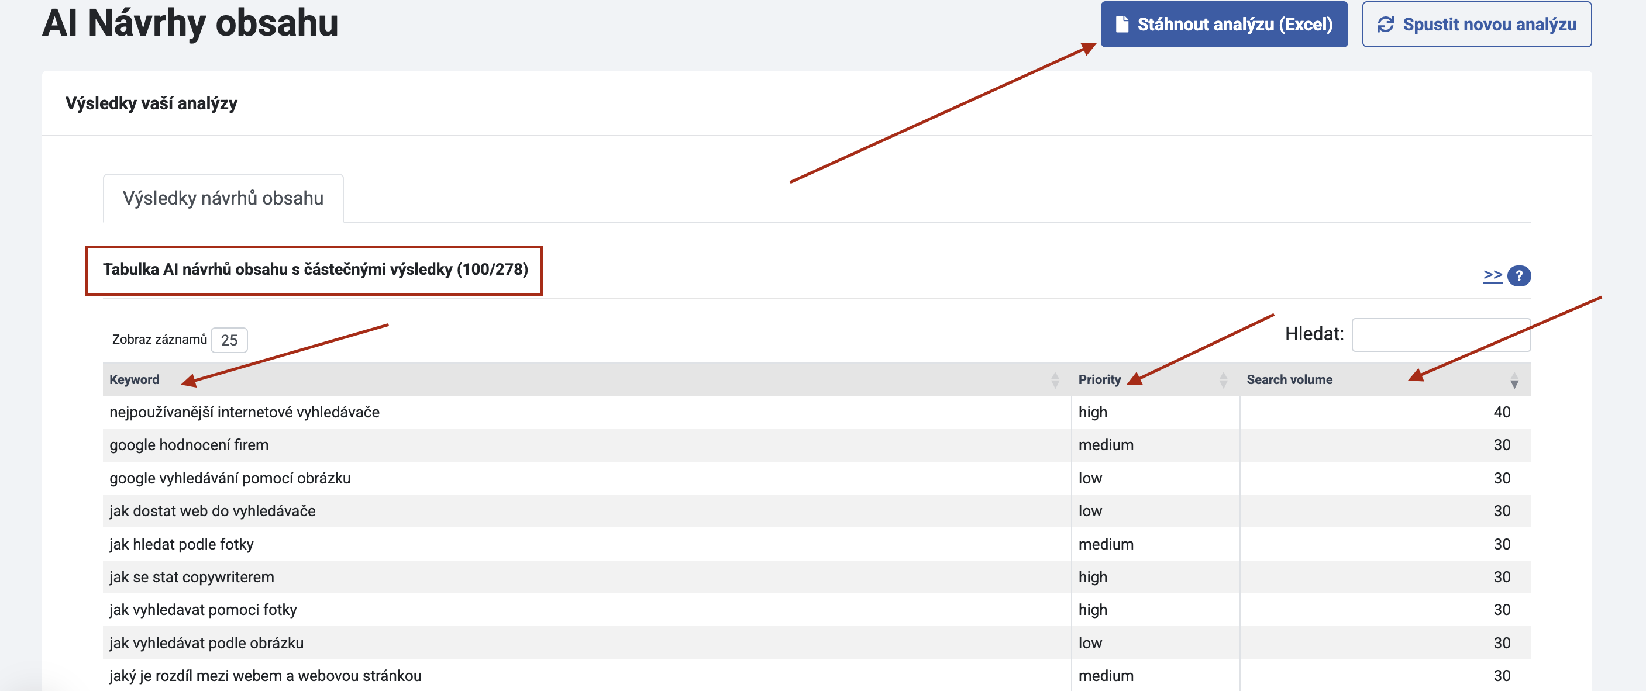Click the refresh icon in Spustit novou analýzu
Viewport: 1646px width, 691px height.
1385,25
